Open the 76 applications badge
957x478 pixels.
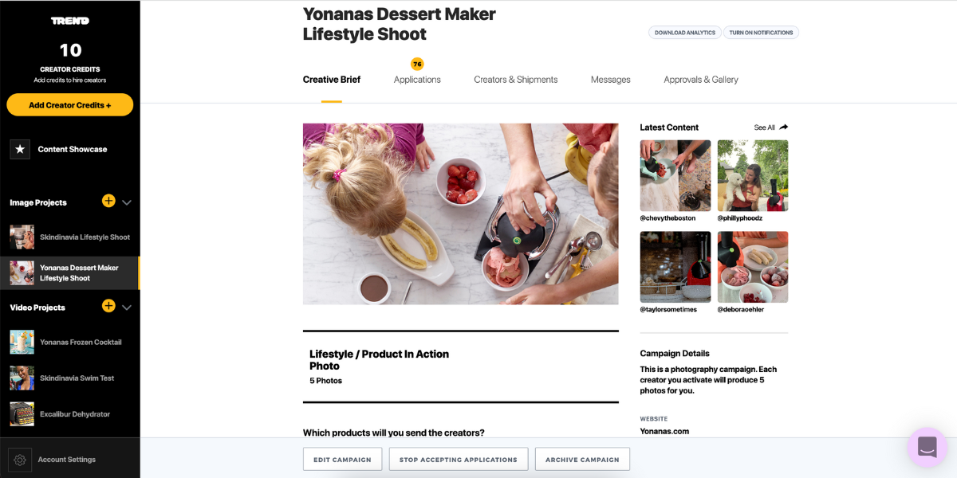coord(417,64)
